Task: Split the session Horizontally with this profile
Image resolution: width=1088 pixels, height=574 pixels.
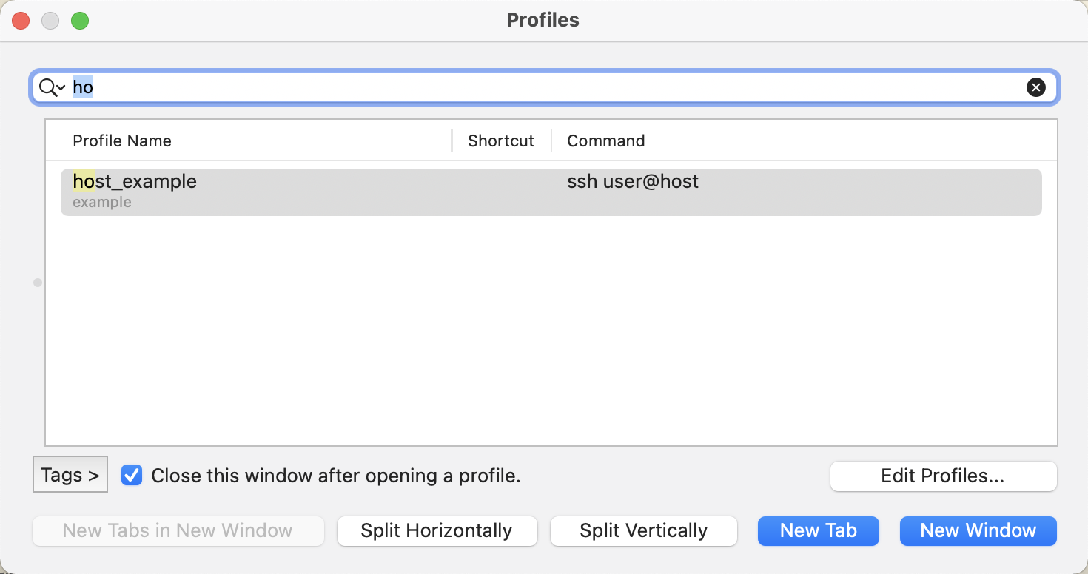Action: click(x=437, y=530)
